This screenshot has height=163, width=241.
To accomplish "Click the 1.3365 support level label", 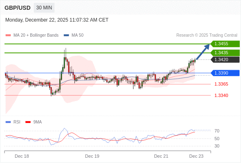I will (x=221, y=84).
